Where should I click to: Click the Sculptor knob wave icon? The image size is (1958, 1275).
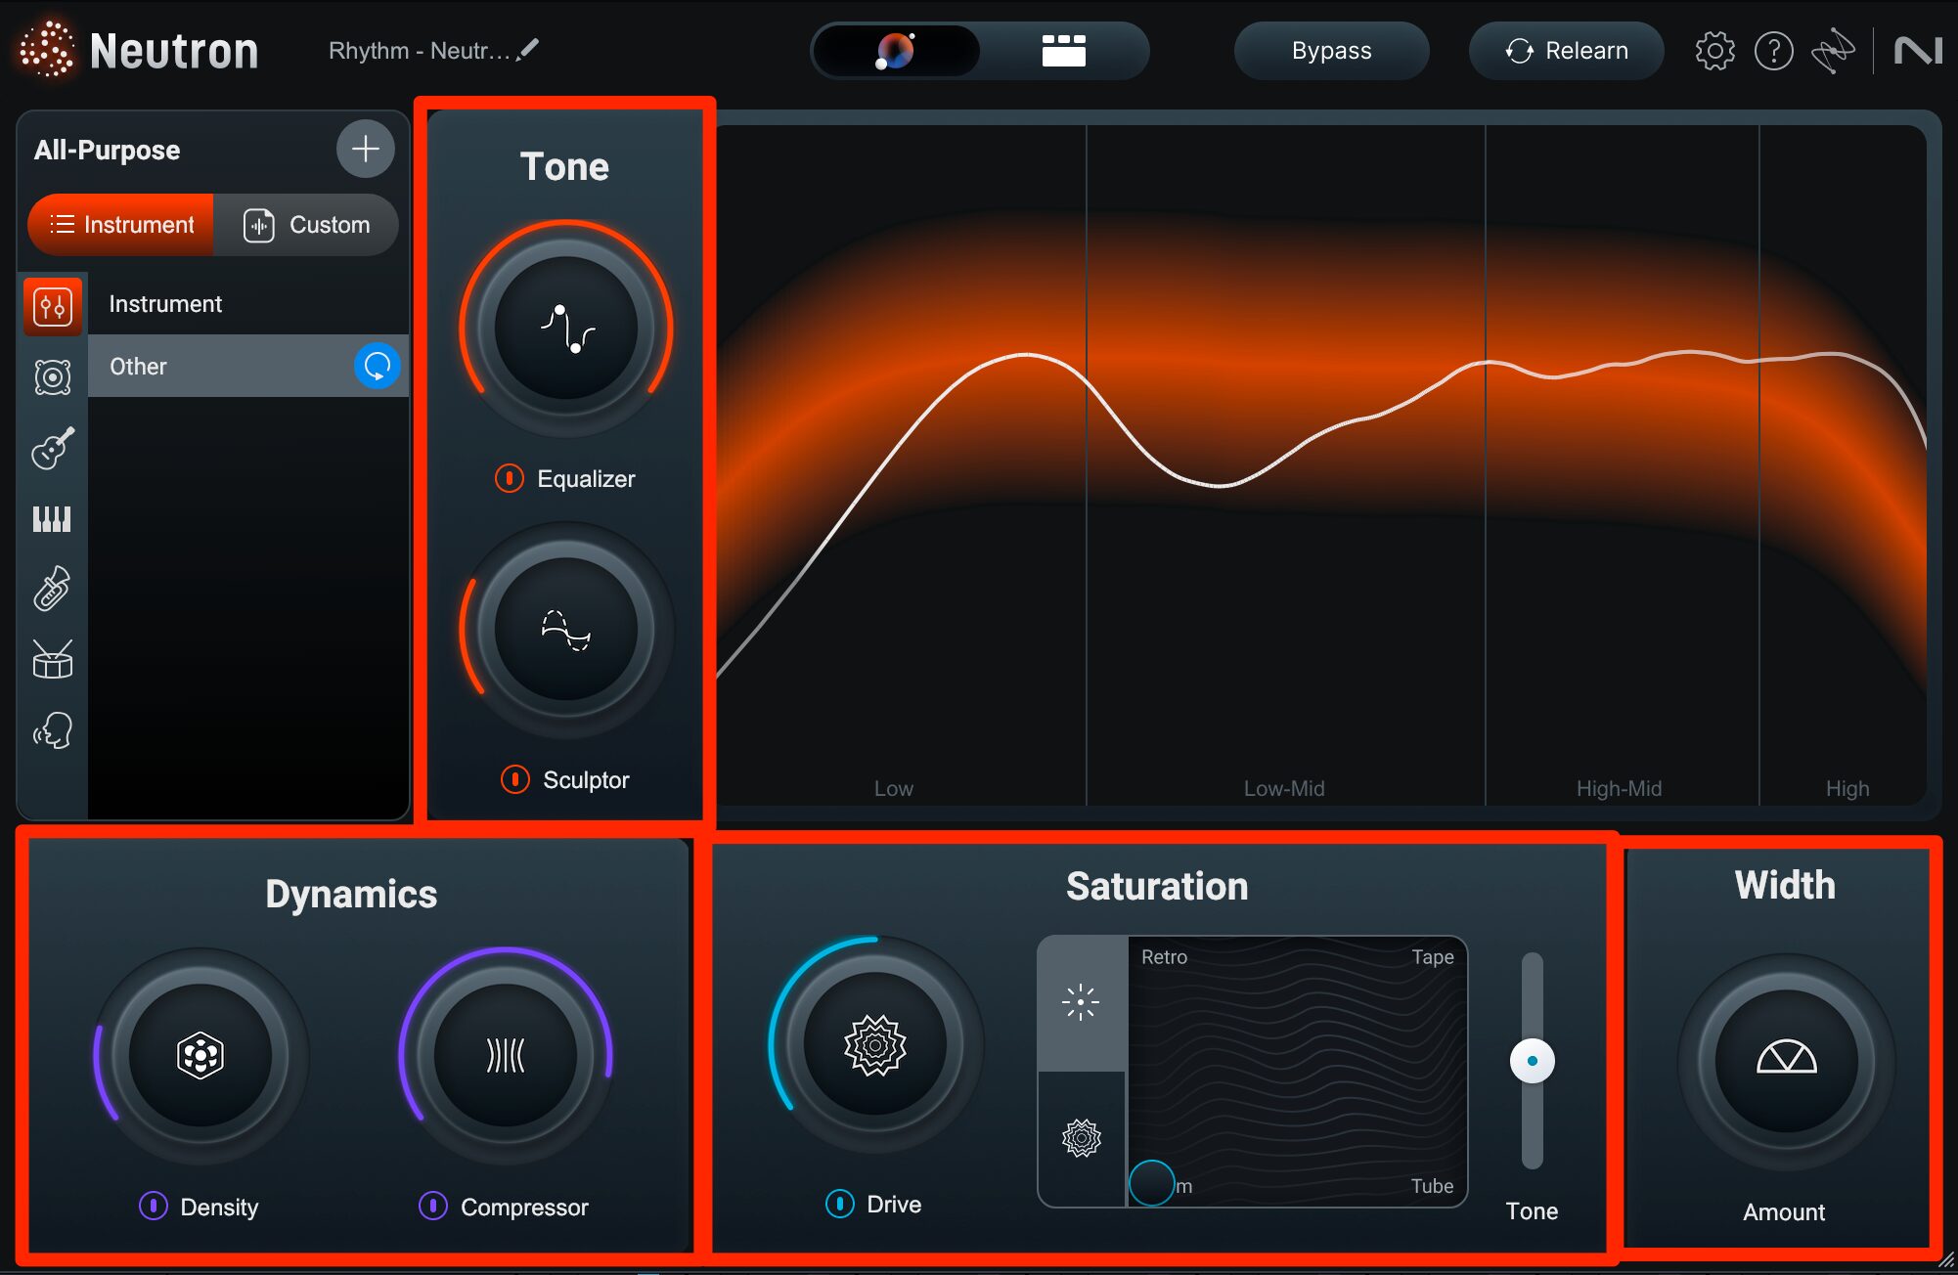(566, 630)
